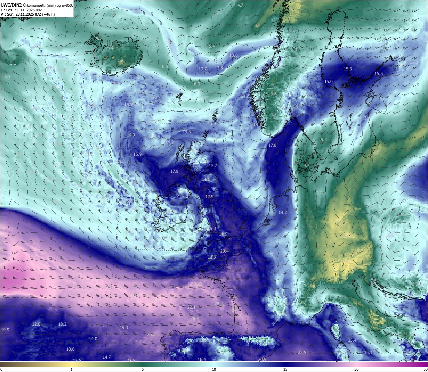Click the "30" tick label on the color bar
The width and height of the screenshot is (428, 372).
356,369
